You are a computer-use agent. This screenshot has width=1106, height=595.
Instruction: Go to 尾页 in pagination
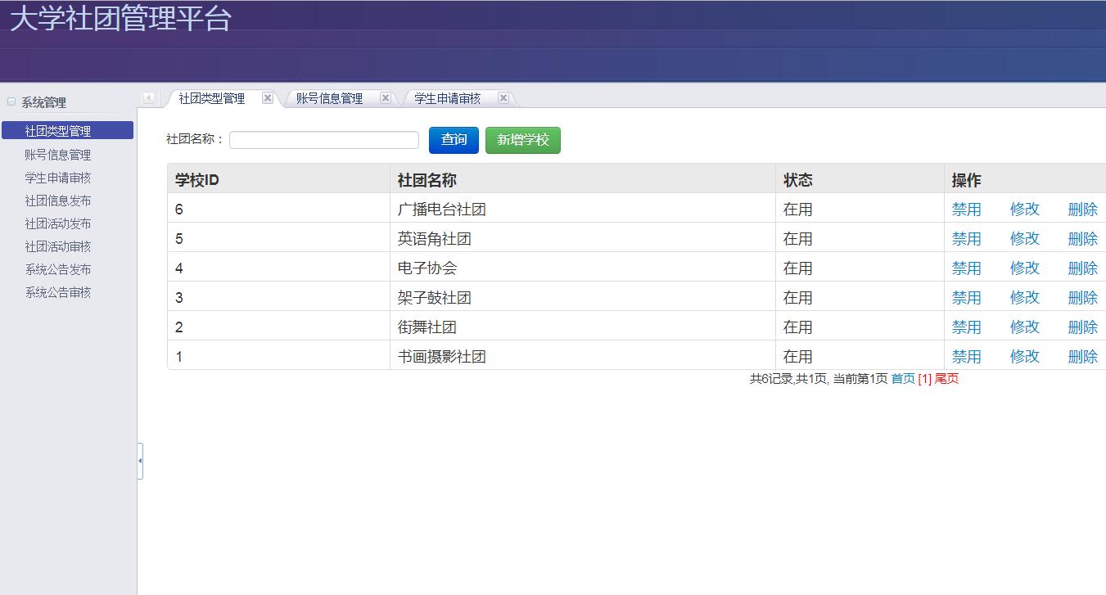point(946,379)
